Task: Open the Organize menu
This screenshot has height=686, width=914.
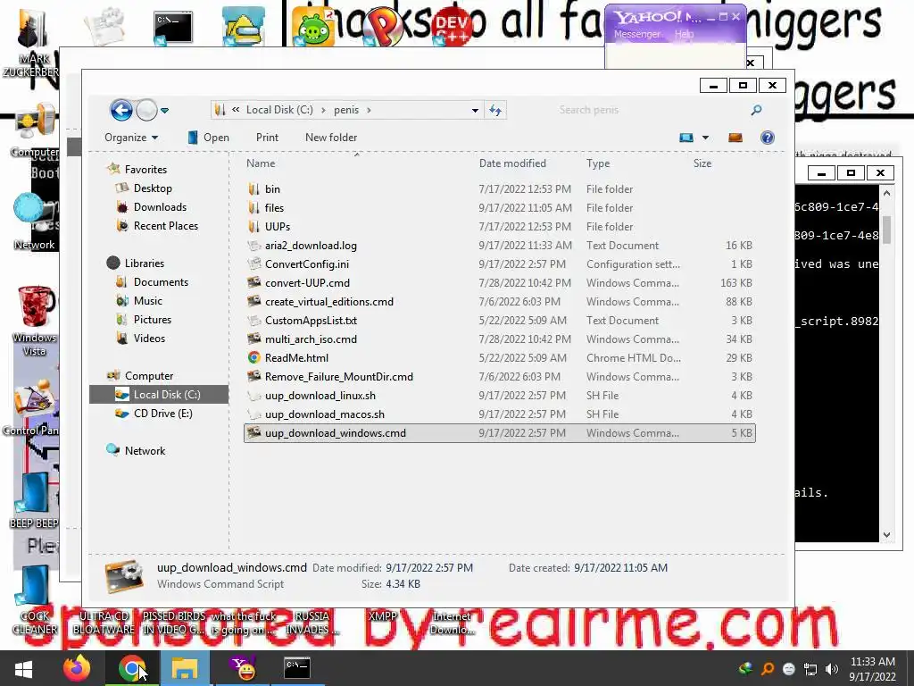Action: coord(131,137)
